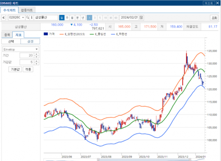This screenshot has width=221, height=161.
Task: Switch to the 업종차트 tab
Action: pyautogui.click(x=27, y=10)
